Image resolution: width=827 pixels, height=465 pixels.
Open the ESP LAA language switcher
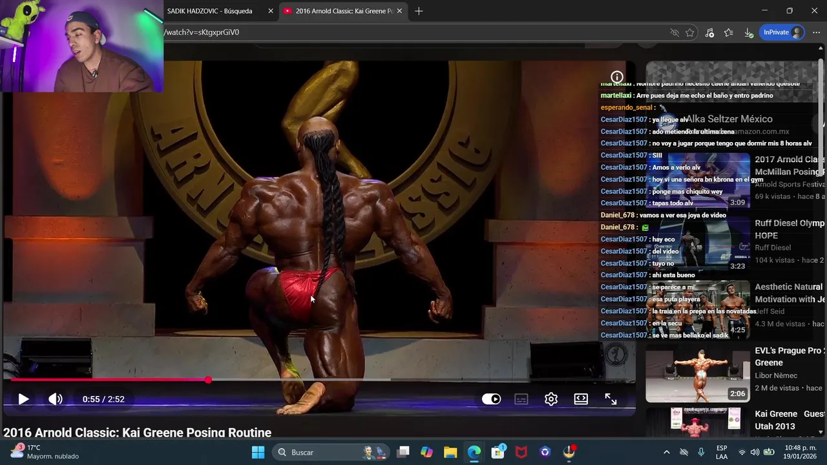coord(722,452)
